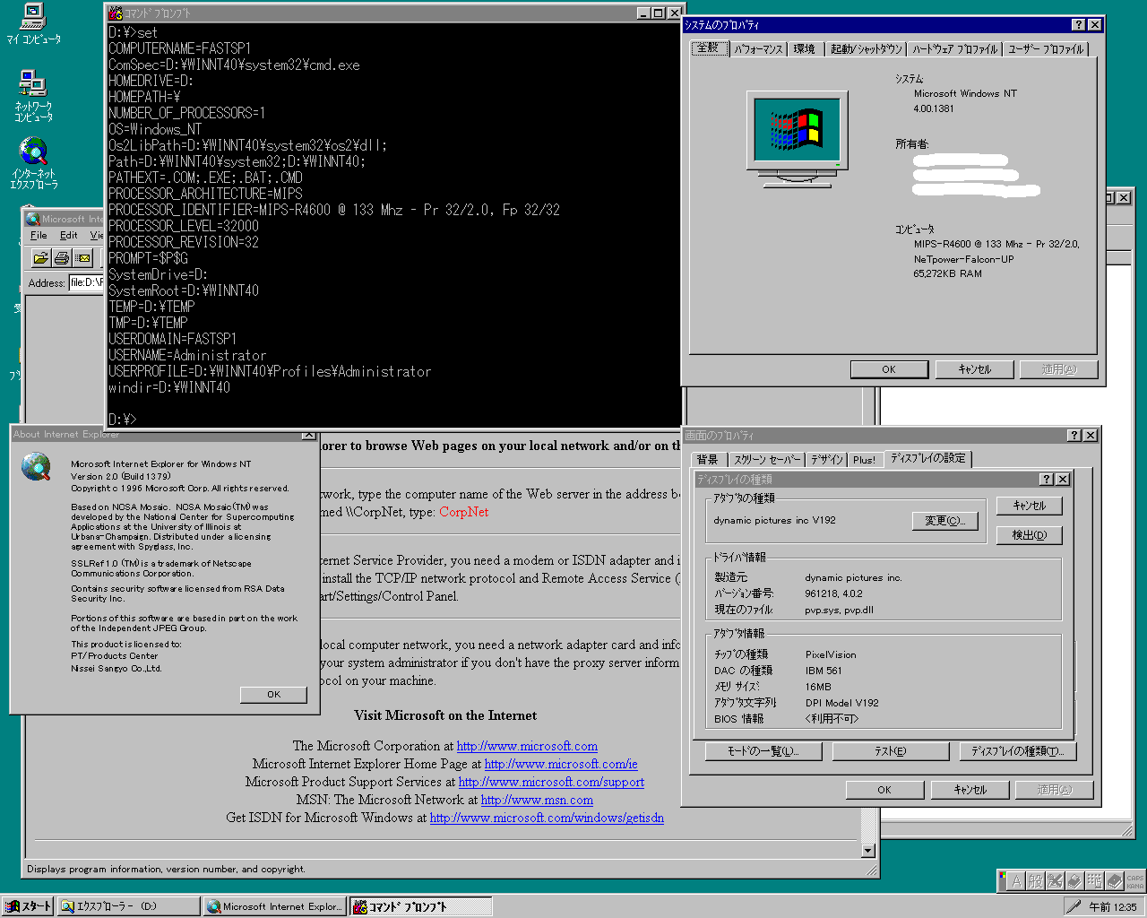
Task: Select the 環境 (Environment) tab
Action: [x=805, y=49]
